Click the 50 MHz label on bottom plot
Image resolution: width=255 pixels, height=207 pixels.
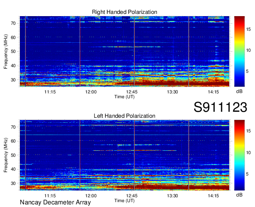tap(13, 155)
